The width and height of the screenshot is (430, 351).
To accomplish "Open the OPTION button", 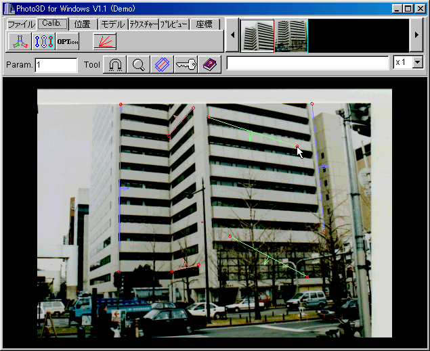I will pos(68,42).
